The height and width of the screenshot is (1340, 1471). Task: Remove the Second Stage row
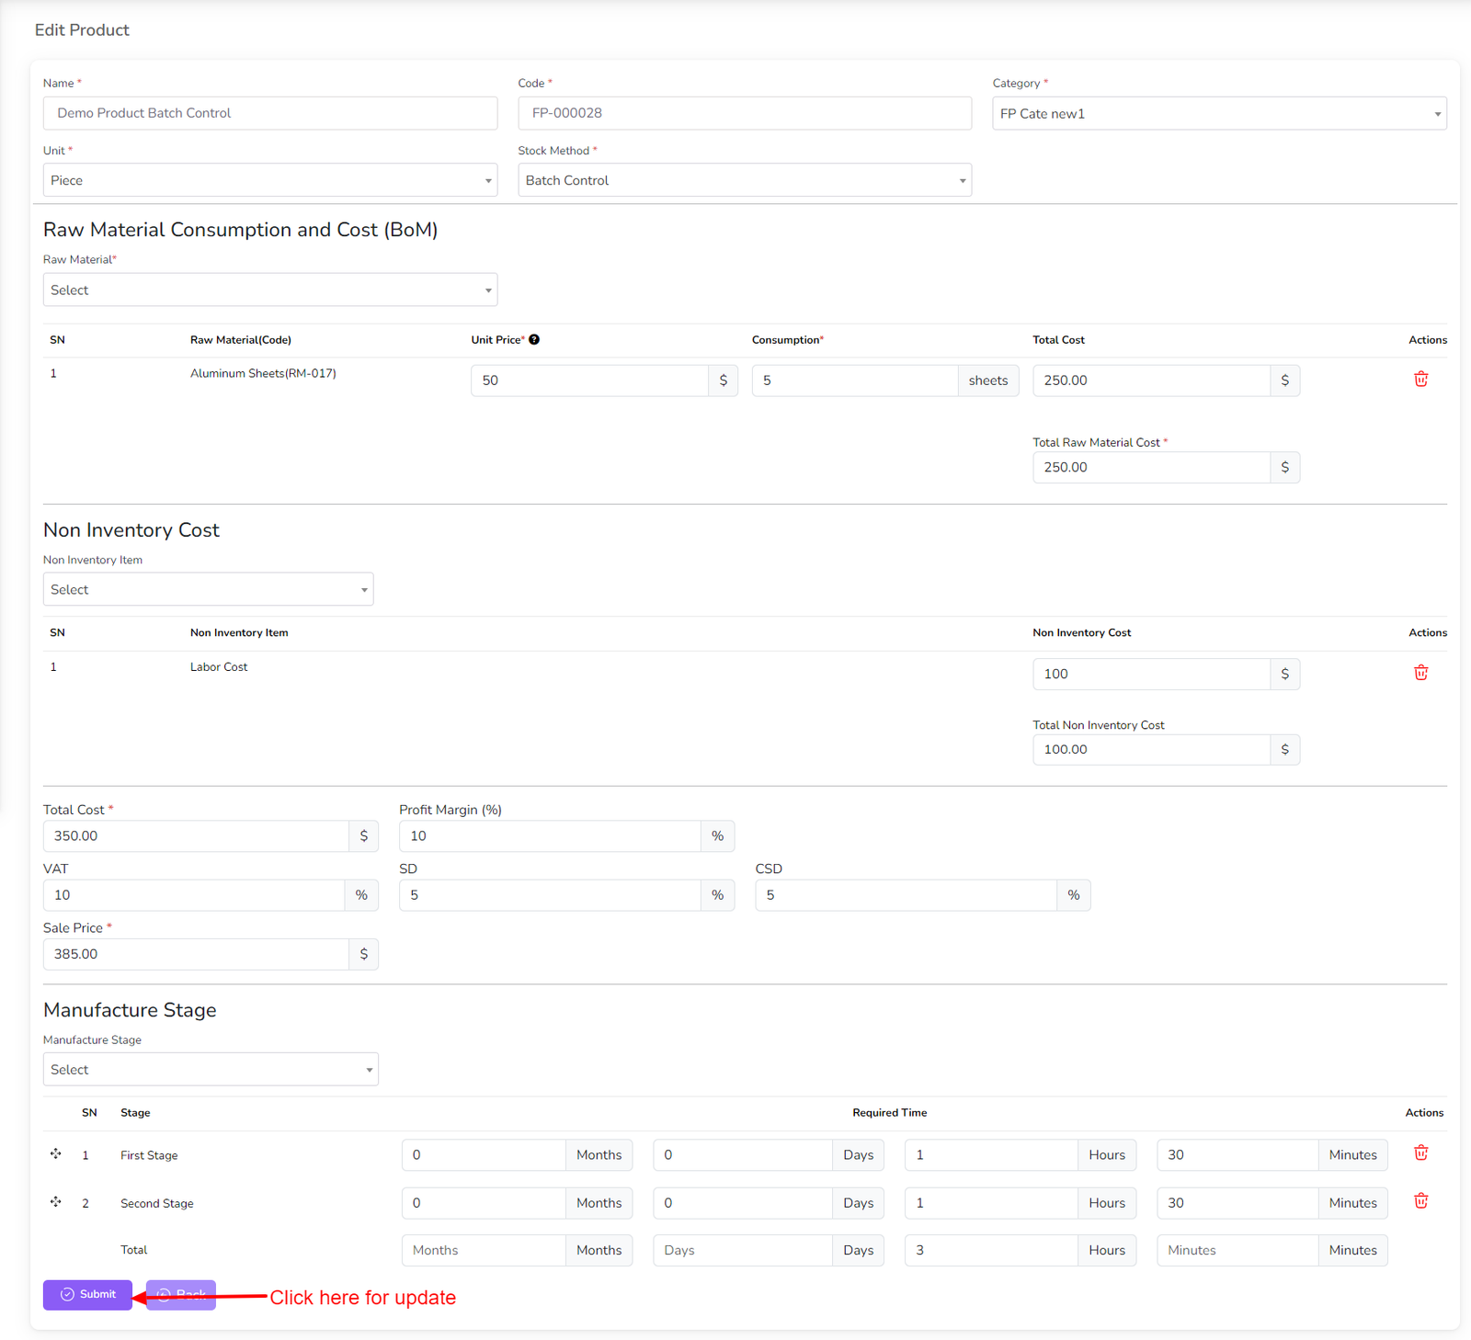pyautogui.click(x=1420, y=1201)
